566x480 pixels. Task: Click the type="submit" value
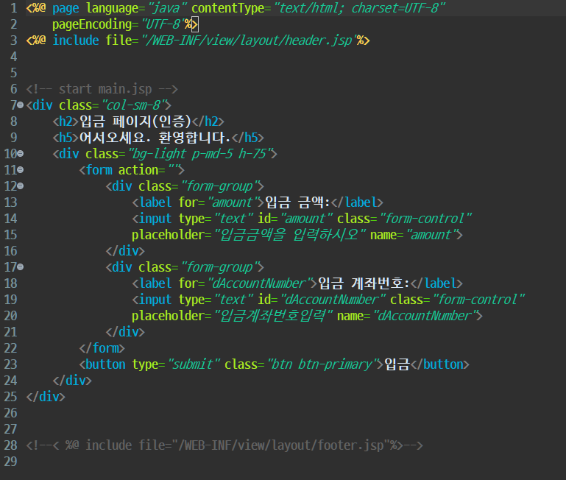(x=194, y=364)
